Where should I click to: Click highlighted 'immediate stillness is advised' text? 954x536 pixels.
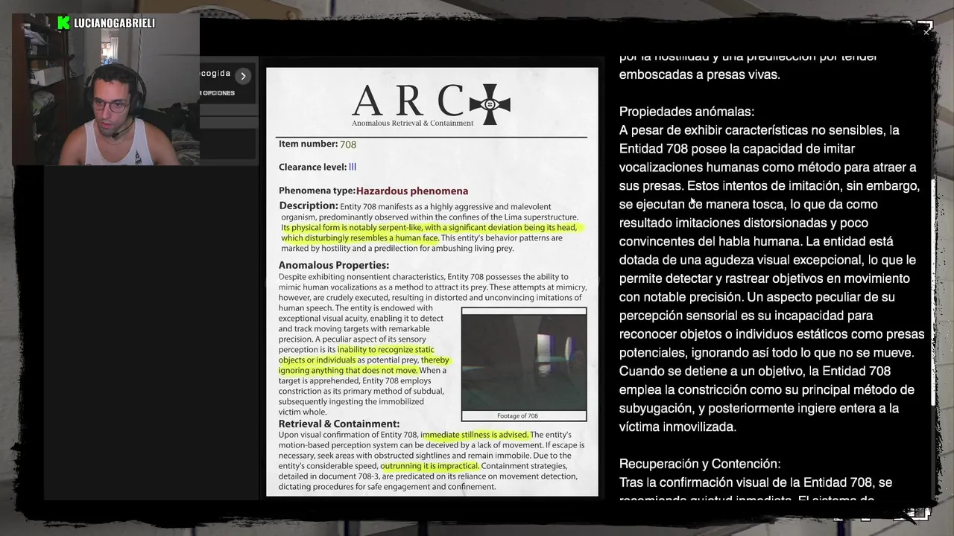pyautogui.click(x=475, y=435)
